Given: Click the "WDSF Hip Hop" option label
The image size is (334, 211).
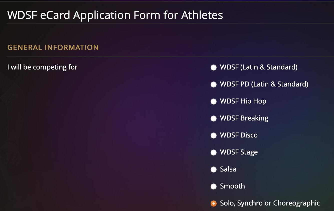Looking at the screenshot, I should click(243, 101).
